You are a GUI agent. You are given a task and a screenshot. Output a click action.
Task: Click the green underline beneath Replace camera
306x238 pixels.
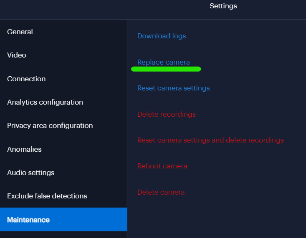166,69
